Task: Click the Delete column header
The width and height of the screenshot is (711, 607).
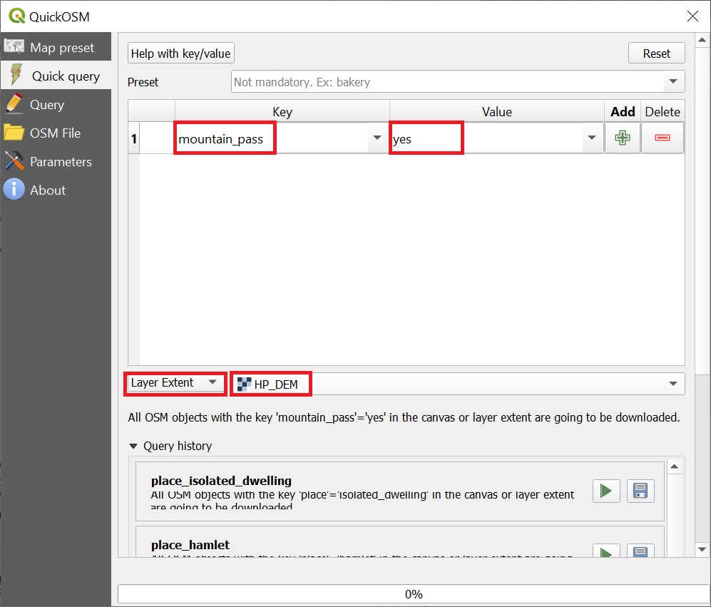Action: pos(662,111)
